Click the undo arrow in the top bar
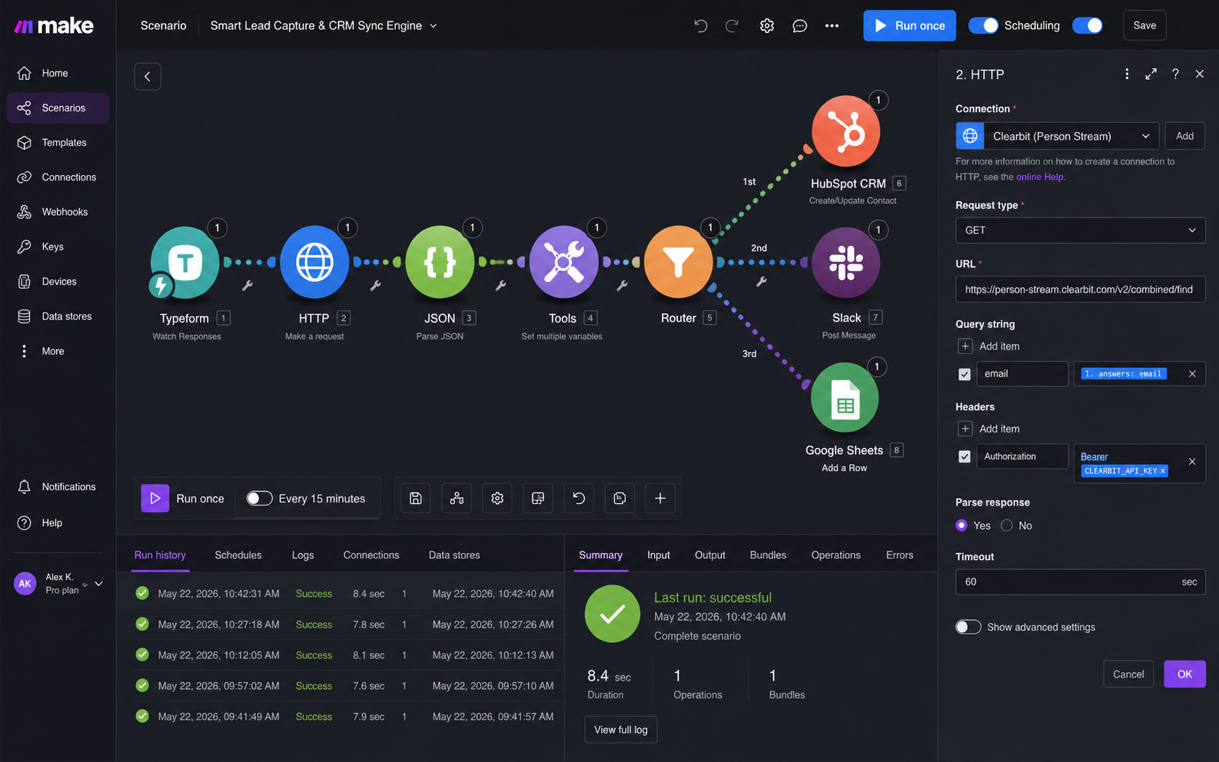Image resolution: width=1219 pixels, height=762 pixels. click(x=700, y=25)
